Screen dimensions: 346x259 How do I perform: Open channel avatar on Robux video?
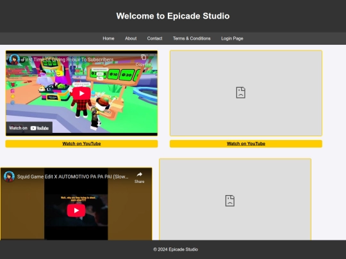pos(14,59)
